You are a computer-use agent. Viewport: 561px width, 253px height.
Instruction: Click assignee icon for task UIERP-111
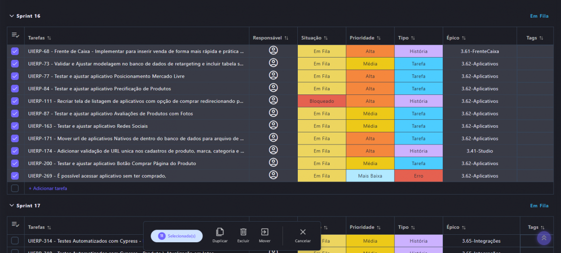coord(273,101)
